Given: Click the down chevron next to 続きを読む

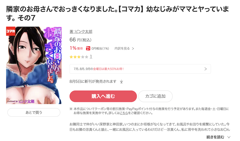Looking at the screenshot, I should click(229, 137).
